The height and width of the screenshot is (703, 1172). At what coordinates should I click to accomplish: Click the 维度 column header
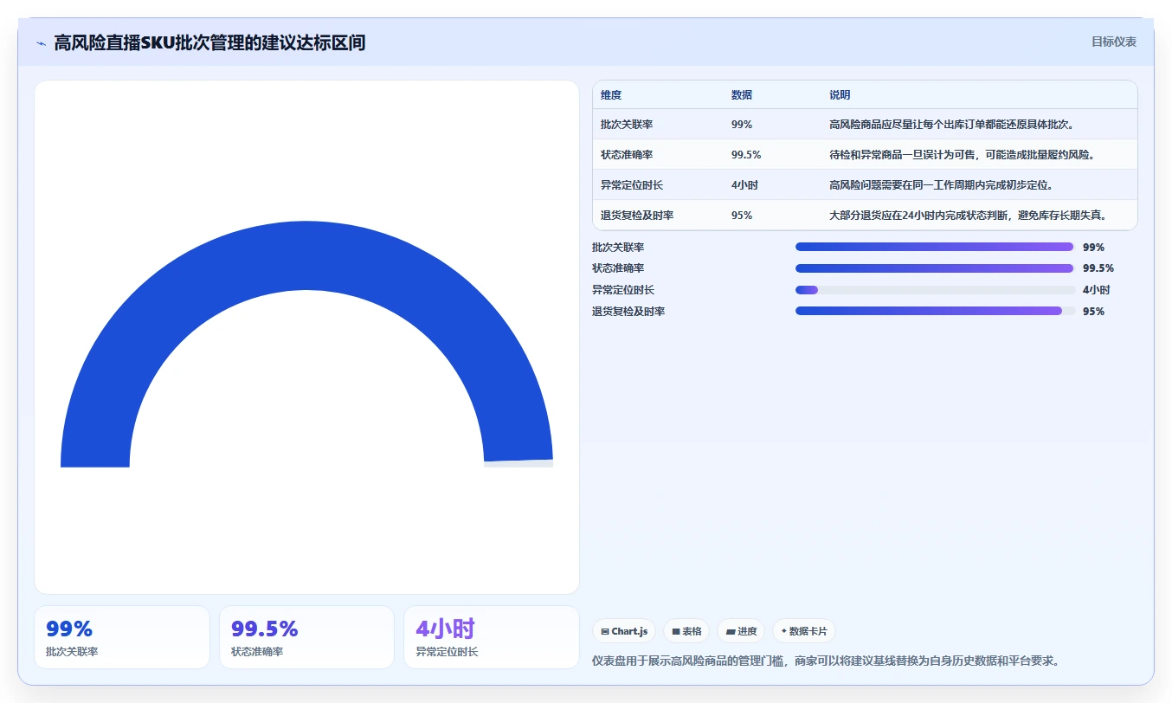[x=611, y=95]
